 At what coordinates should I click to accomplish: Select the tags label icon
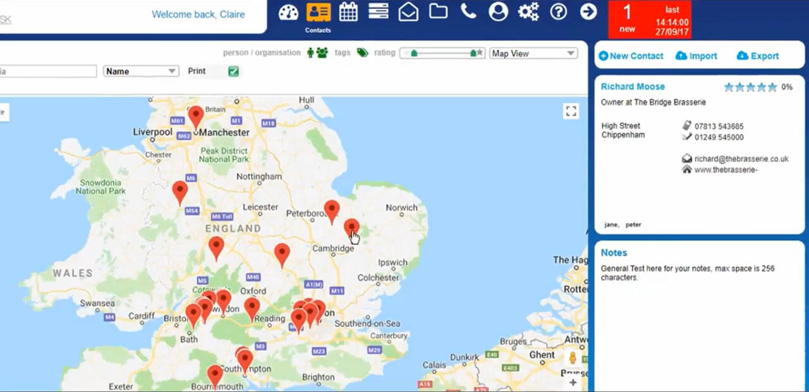(362, 53)
